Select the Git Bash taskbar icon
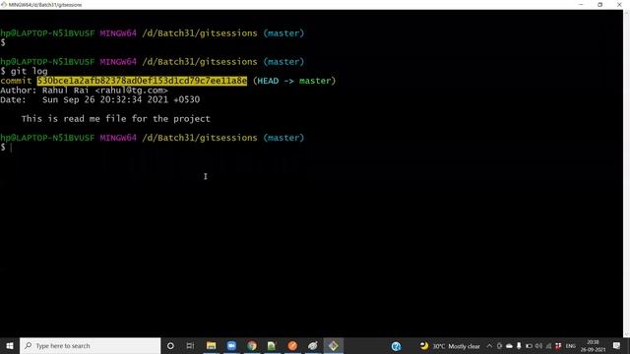This screenshot has height=354, width=630. pyautogui.click(x=334, y=345)
